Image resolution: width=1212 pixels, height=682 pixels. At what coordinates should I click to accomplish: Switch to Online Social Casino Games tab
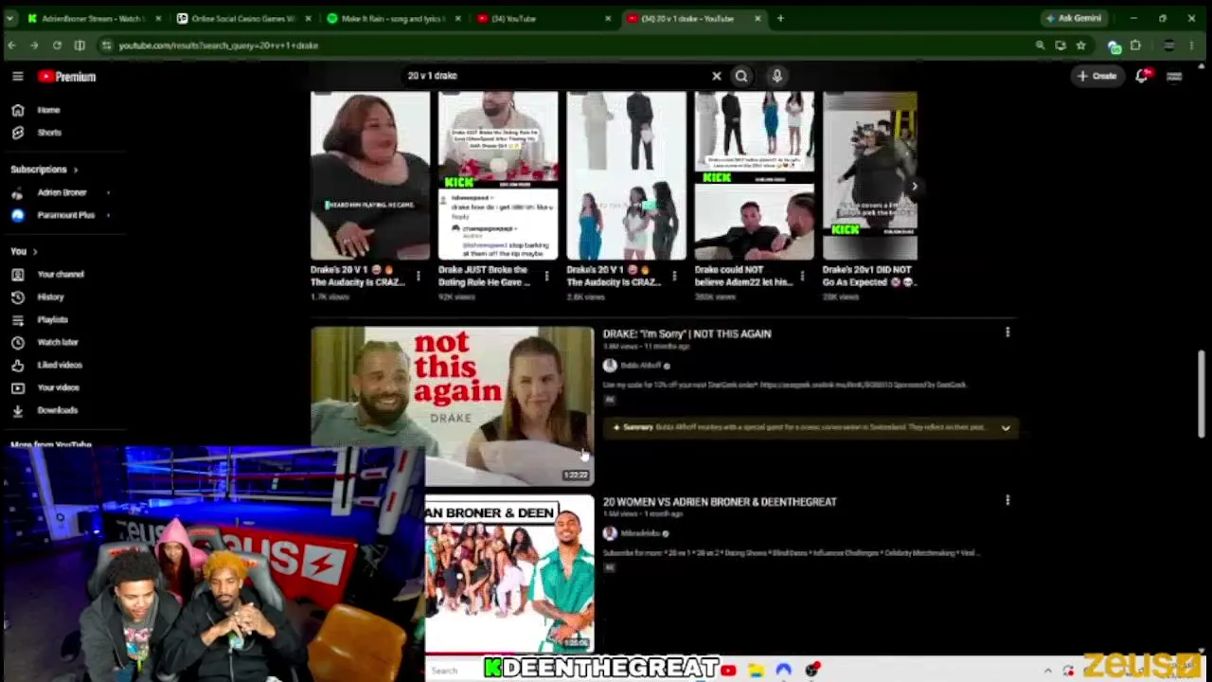point(243,18)
